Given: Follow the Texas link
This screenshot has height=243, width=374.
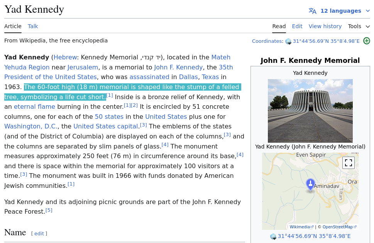Looking at the screenshot, I should point(210,77).
